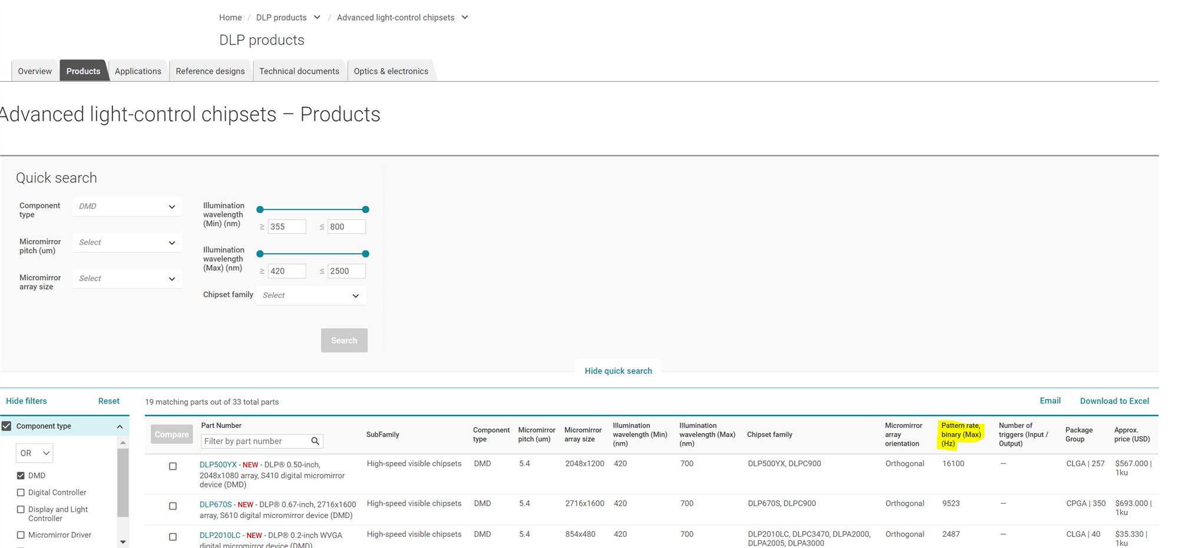Viewport: 1178px width, 548px height.
Task: Click the part number filter search icon
Action: click(x=315, y=441)
